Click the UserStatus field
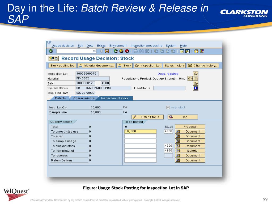The image size is (272, 204). [169, 88]
